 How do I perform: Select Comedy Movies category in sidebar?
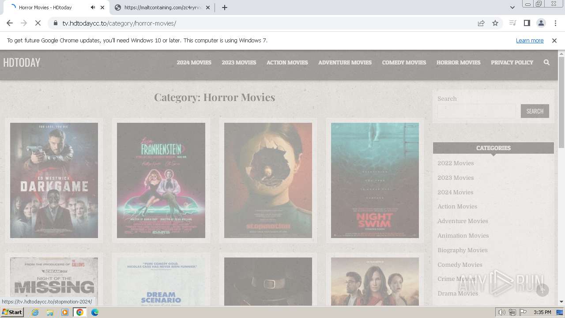click(460, 265)
